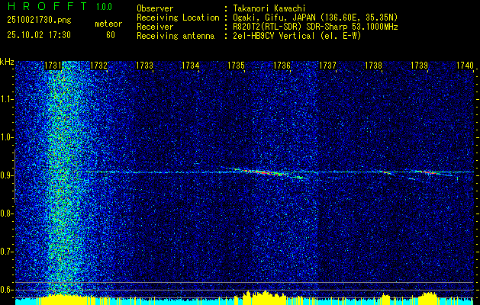This screenshot has height=305, width=480.
Task: Click the 1736 time marker
Action: coord(282,66)
